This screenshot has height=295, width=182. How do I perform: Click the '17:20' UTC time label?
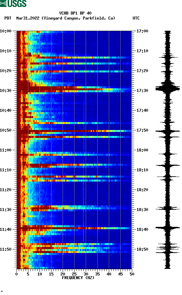142,70
